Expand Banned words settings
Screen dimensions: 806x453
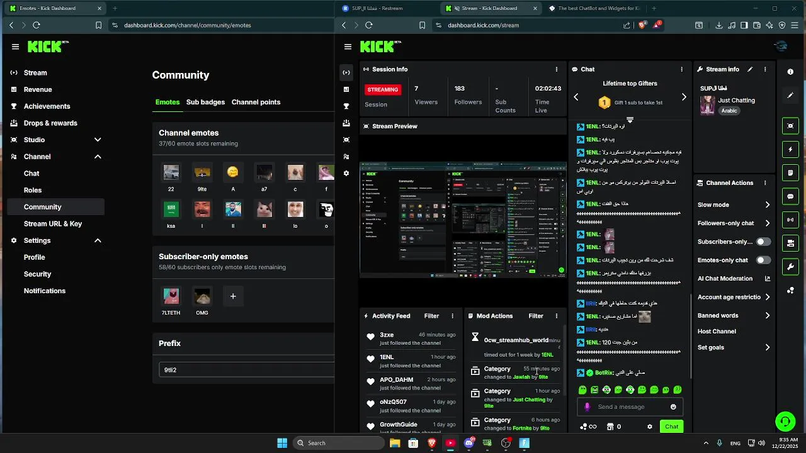pos(768,316)
